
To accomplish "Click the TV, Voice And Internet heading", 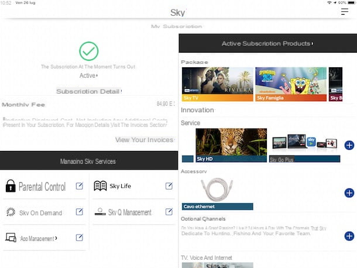I will coord(207,257).
